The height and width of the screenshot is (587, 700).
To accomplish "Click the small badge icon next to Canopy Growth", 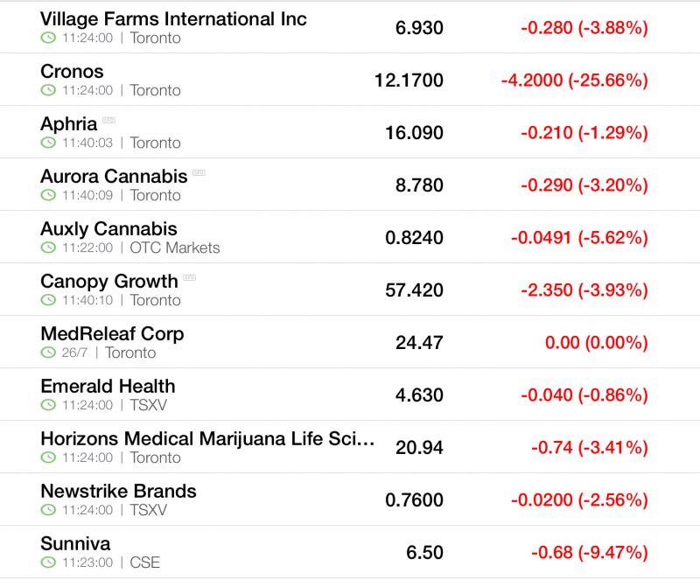I will coord(189,277).
